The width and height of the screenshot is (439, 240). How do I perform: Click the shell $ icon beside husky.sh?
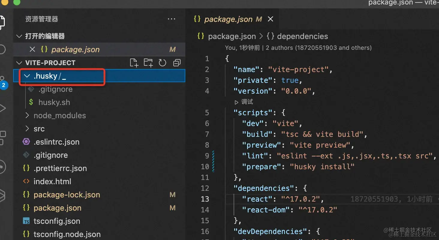tap(31, 102)
